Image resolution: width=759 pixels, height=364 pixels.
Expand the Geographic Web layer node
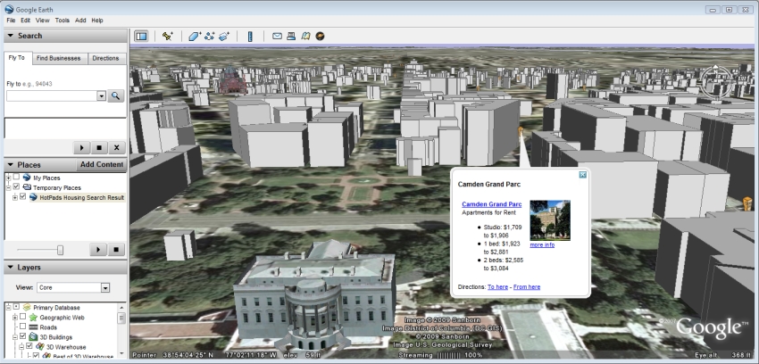point(15,318)
